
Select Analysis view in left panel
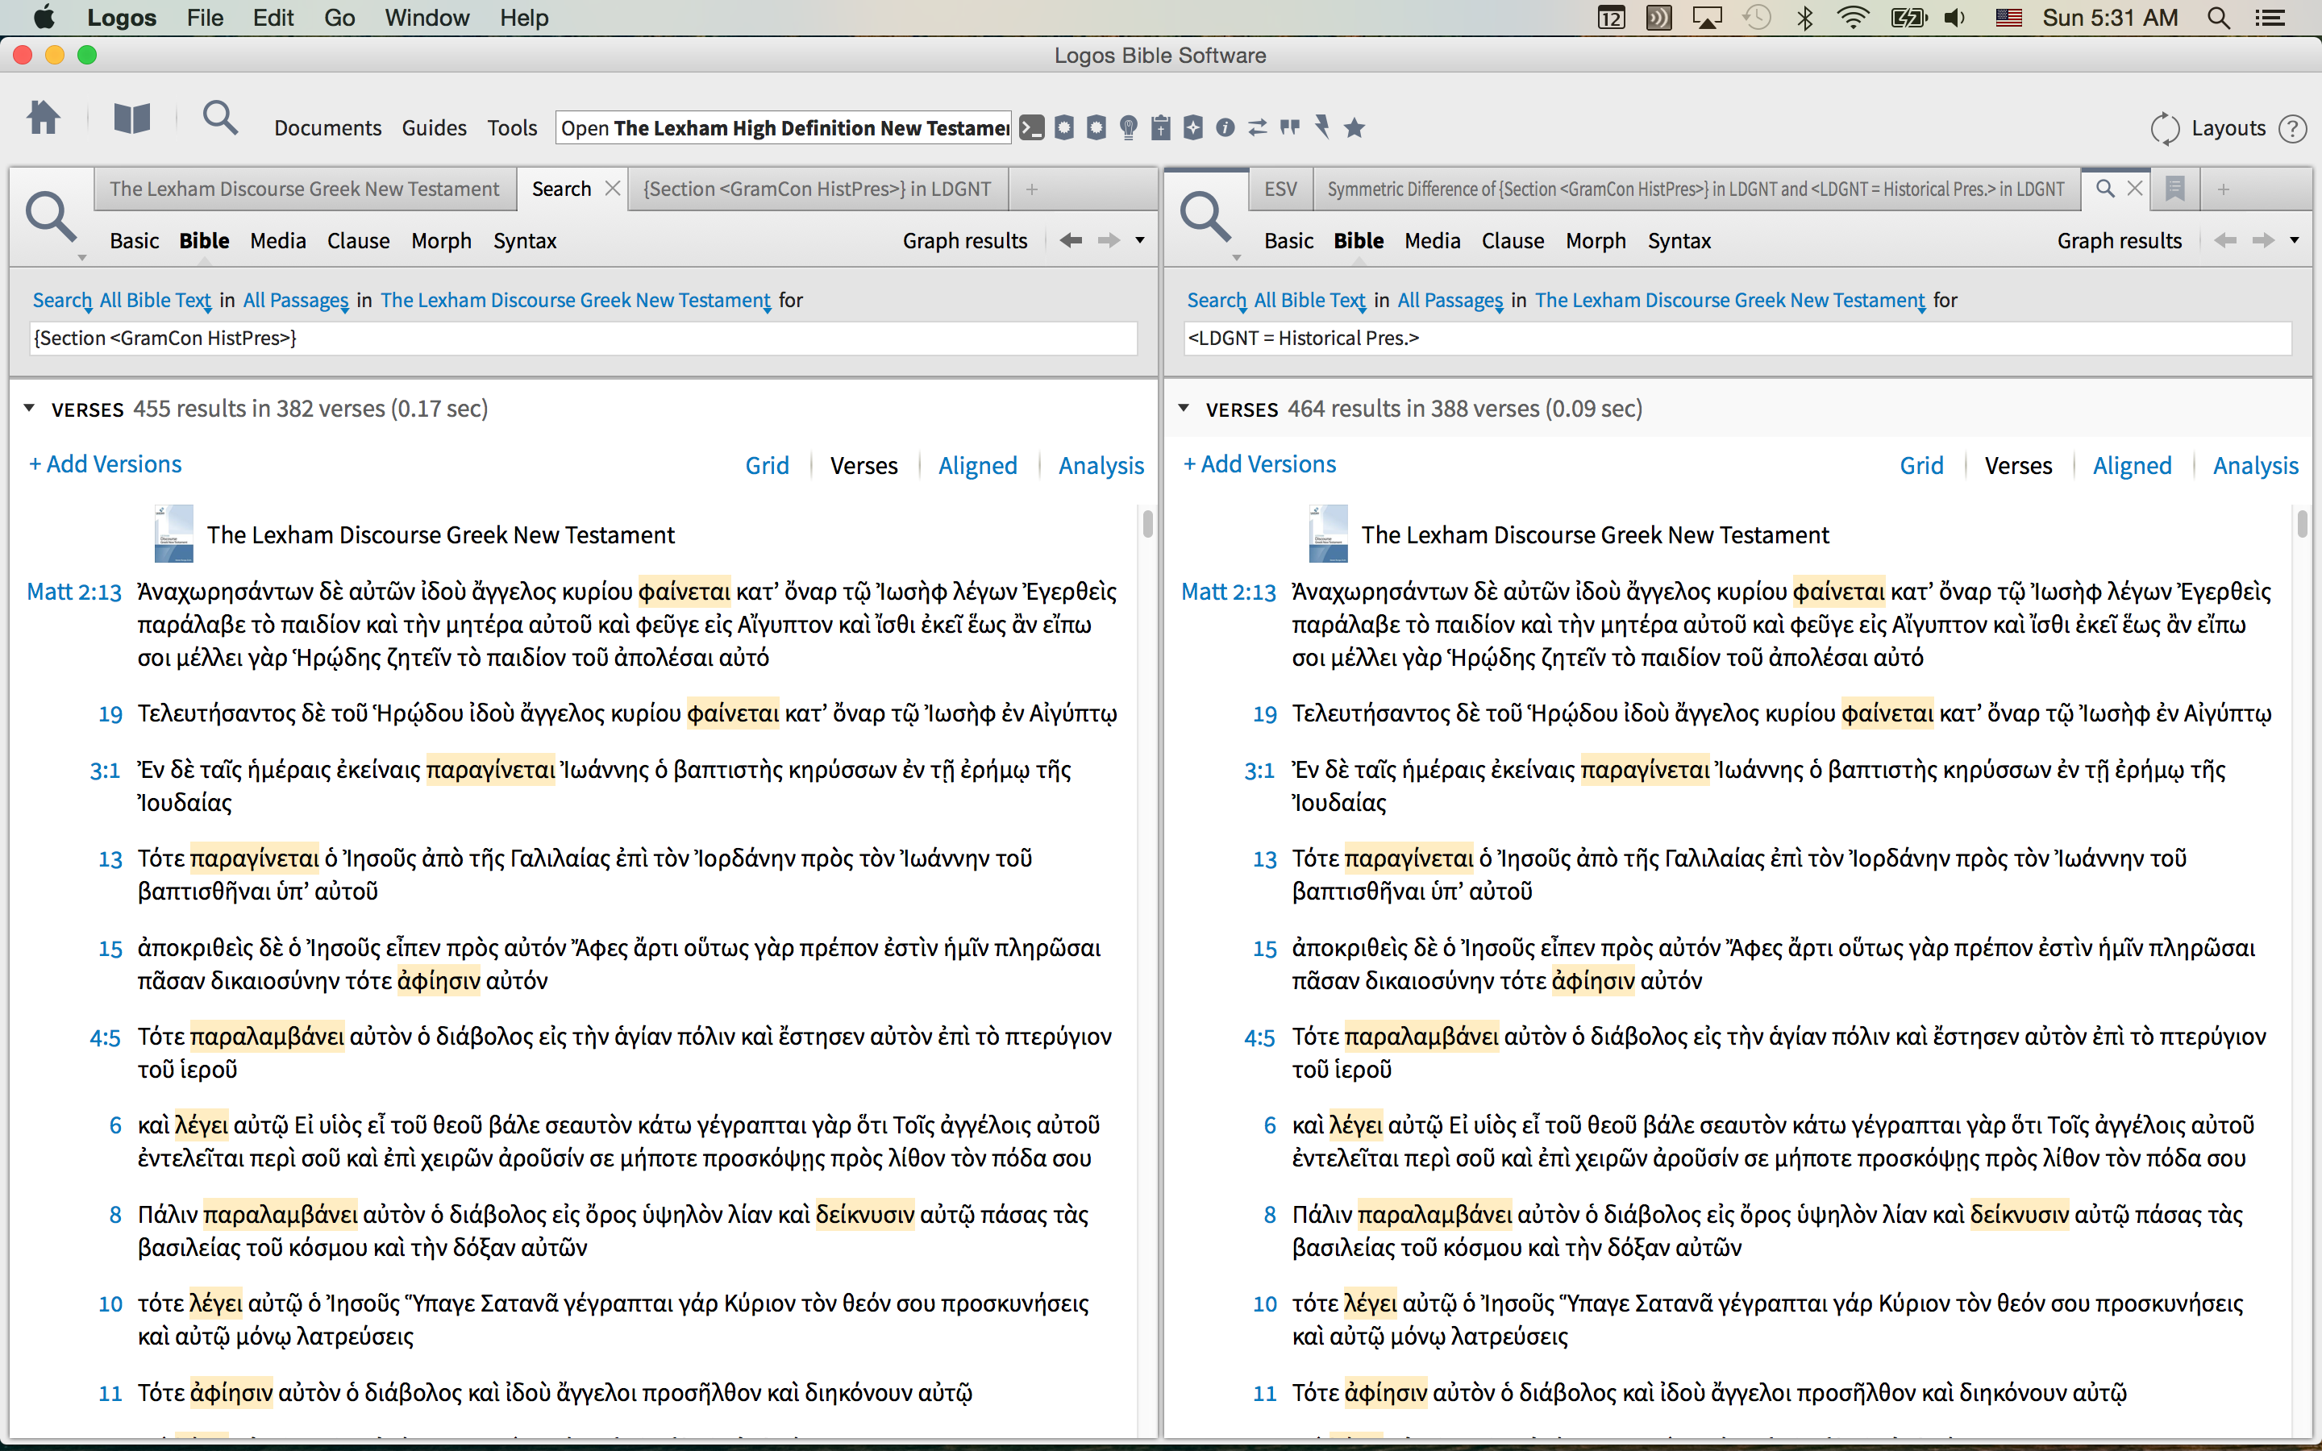[1101, 465]
